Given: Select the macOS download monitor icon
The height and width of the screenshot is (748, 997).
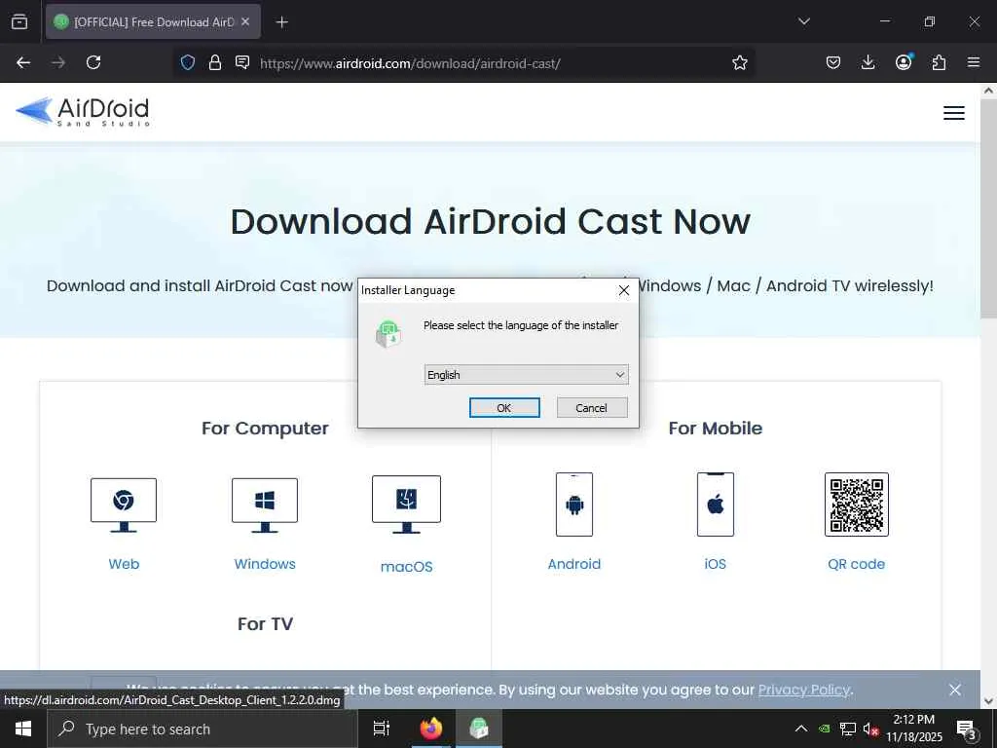Looking at the screenshot, I should click(406, 505).
